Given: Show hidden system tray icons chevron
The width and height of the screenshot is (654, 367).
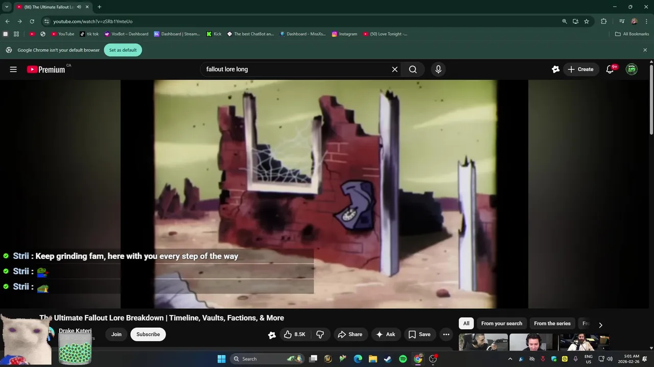Looking at the screenshot, I should click(510, 359).
